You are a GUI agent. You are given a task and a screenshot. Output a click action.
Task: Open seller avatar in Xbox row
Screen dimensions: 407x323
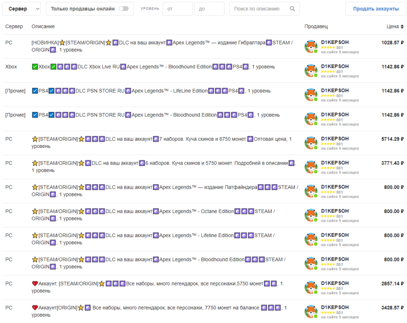click(311, 71)
